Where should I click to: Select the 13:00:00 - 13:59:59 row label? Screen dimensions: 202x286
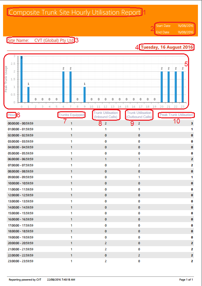[x=21, y=201]
